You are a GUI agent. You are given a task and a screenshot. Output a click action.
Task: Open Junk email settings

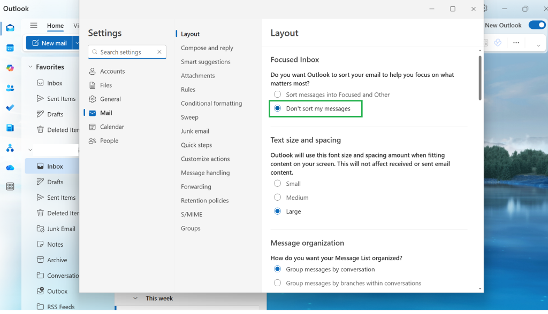[195, 131]
